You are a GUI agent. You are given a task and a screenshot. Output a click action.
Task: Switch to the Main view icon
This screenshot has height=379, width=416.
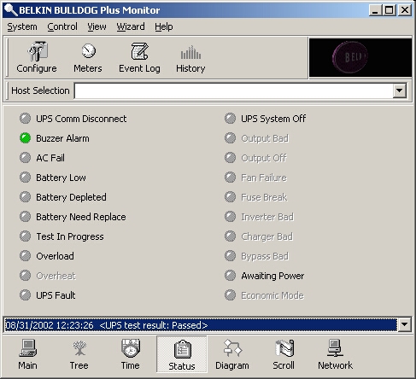tap(27, 354)
